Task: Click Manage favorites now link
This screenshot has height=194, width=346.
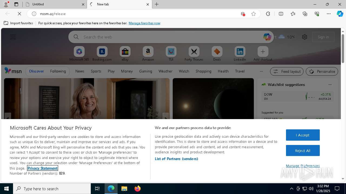Action: click(x=144, y=23)
